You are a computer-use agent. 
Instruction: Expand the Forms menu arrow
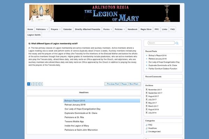[x=111, y=30]
